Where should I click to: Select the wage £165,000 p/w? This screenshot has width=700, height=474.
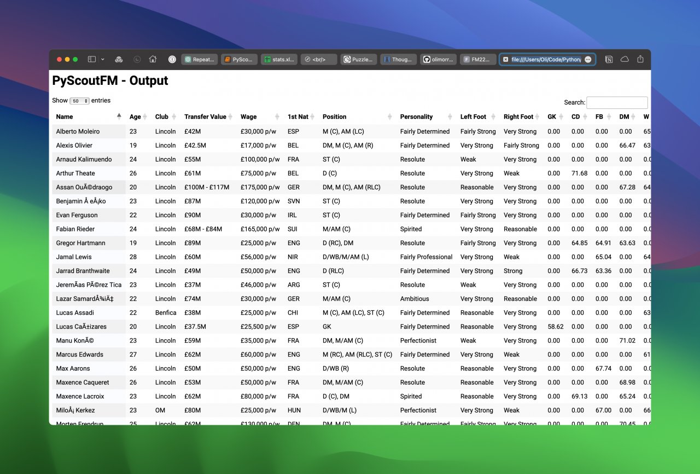[260, 229]
